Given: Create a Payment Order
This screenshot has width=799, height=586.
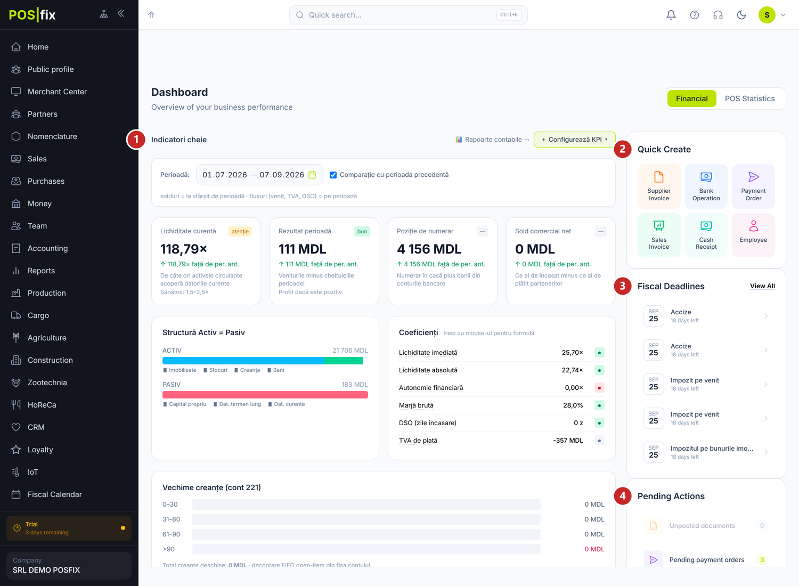Looking at the screenshot, I should [753, 186].
